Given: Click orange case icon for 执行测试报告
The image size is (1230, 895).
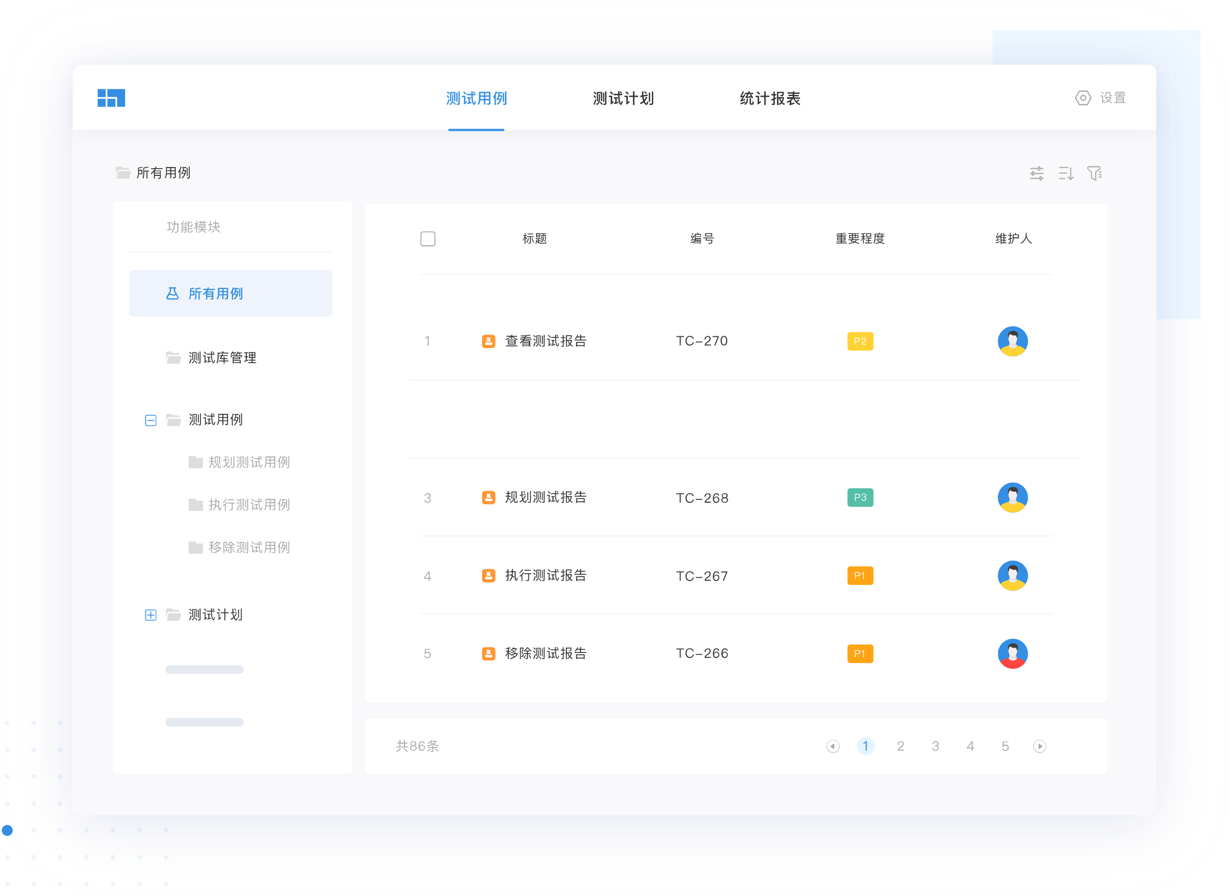Looking at the screenshot, I should (489, 575).
